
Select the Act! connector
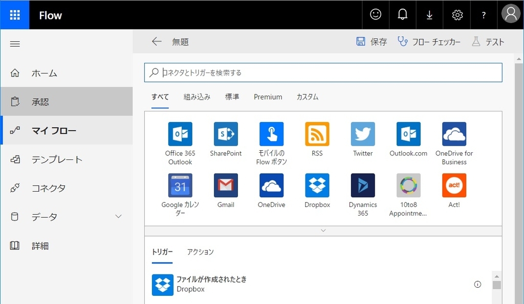454,191
